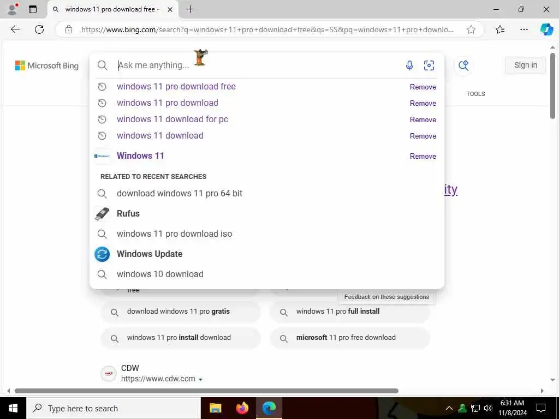Open the network tray icon
Viewport: 559px width, 419px height.
tap(475, 408)
